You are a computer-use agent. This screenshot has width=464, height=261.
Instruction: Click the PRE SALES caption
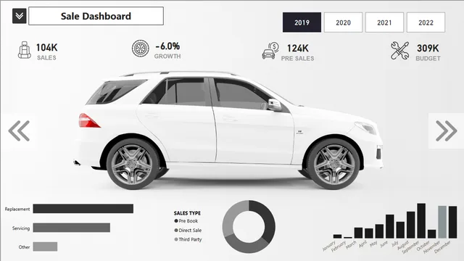[298, 59]
